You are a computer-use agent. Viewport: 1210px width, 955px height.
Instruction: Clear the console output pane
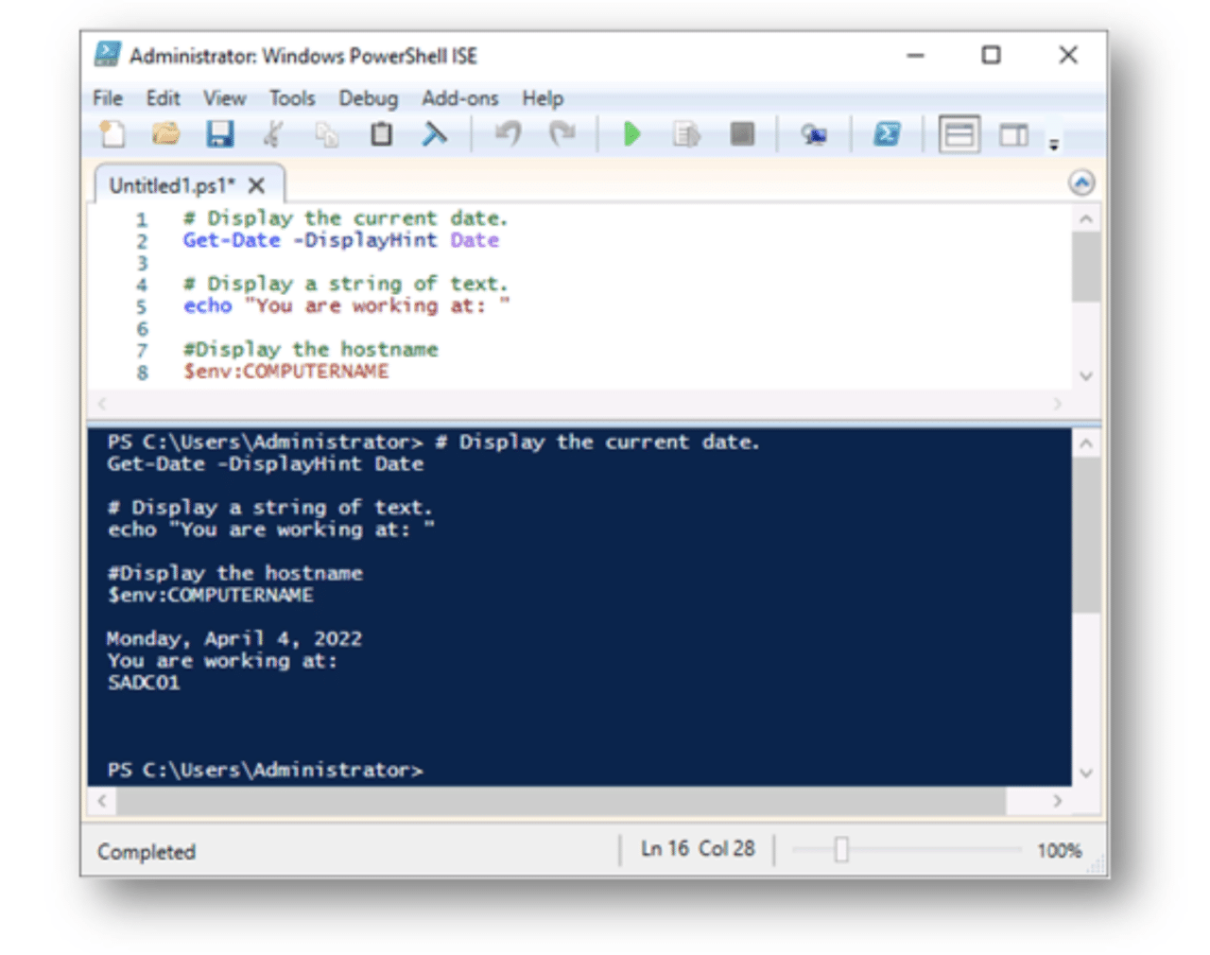coord(435,134)
